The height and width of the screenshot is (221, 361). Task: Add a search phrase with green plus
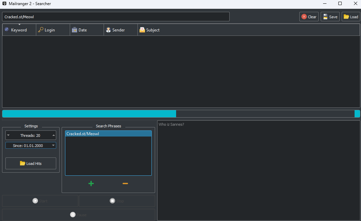point(91,183)
